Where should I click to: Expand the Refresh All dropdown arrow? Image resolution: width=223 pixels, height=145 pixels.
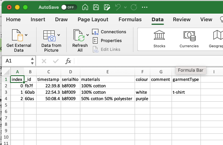88,35
